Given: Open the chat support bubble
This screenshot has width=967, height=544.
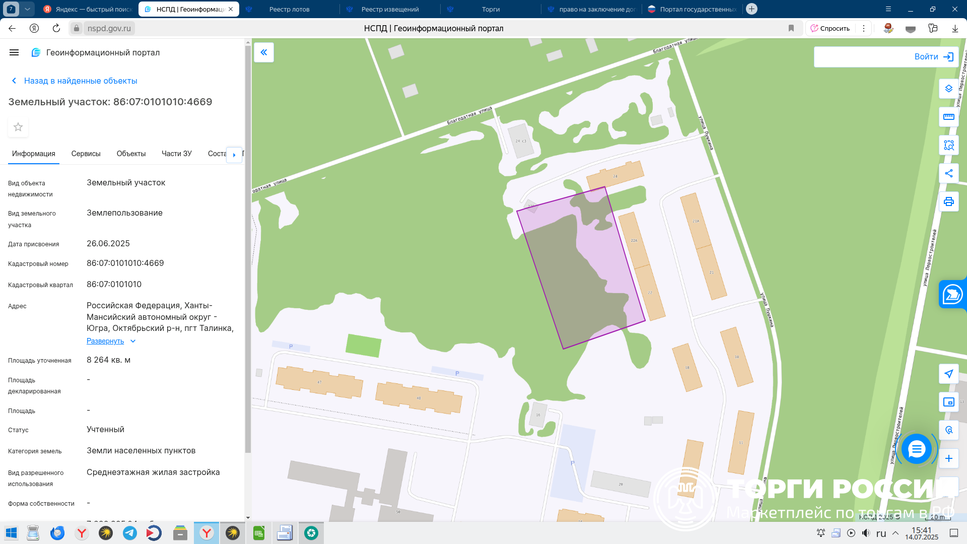Looking at the screenshot, I should [x=916, y=449].
